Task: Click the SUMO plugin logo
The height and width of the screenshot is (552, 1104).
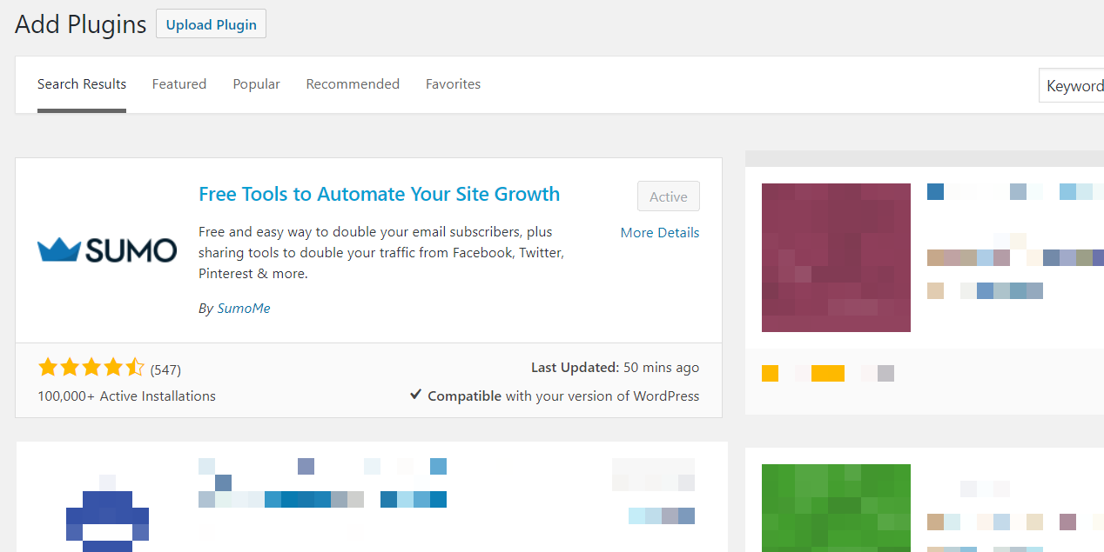Action: (106, 249)
